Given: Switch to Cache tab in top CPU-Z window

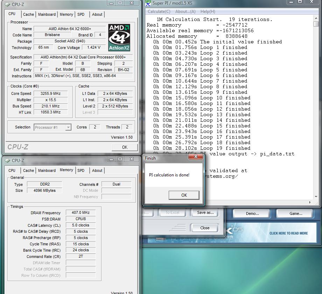Looking at the screenshot, I should click(x=28, y=14).
